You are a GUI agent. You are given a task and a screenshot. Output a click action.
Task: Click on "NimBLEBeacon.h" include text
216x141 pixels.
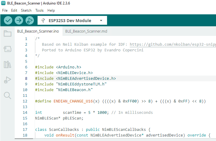pyautogui.click(x=74, y=90)
